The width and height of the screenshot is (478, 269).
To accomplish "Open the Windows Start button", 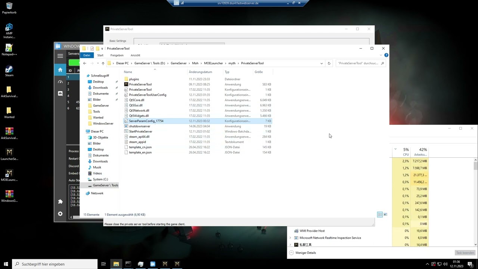I will [x=6, y=264].
